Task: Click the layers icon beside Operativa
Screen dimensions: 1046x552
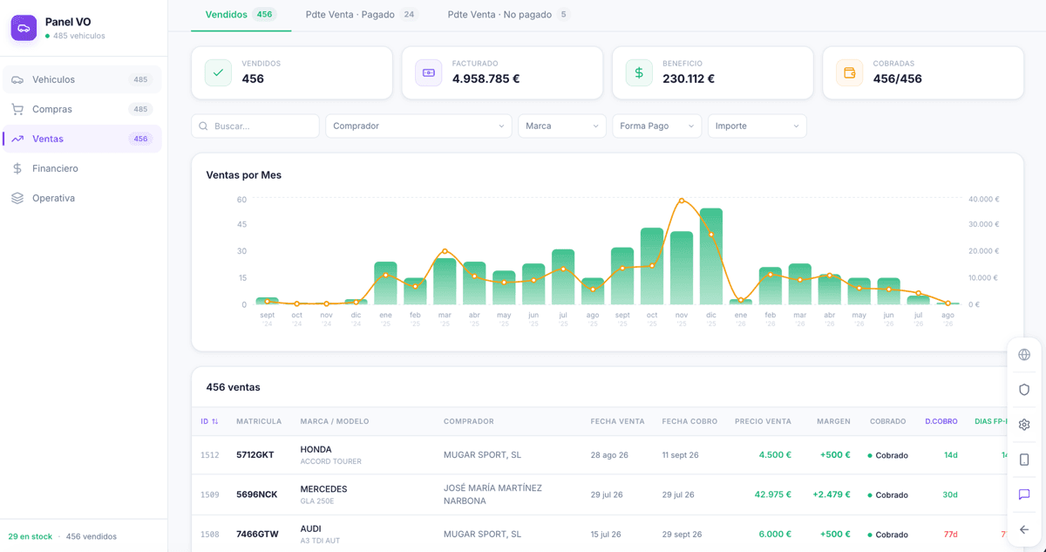Action: [17, 198]
